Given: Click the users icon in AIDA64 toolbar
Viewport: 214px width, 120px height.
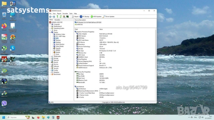Looking at the screenshot, I should point(64,17).
